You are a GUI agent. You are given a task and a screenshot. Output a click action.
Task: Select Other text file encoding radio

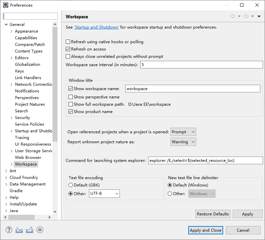pyautogui.click(x=70, y=194)
